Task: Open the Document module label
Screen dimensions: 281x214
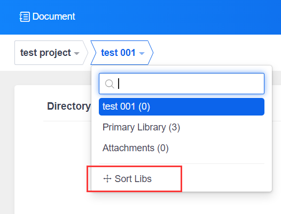Action: 54,17
